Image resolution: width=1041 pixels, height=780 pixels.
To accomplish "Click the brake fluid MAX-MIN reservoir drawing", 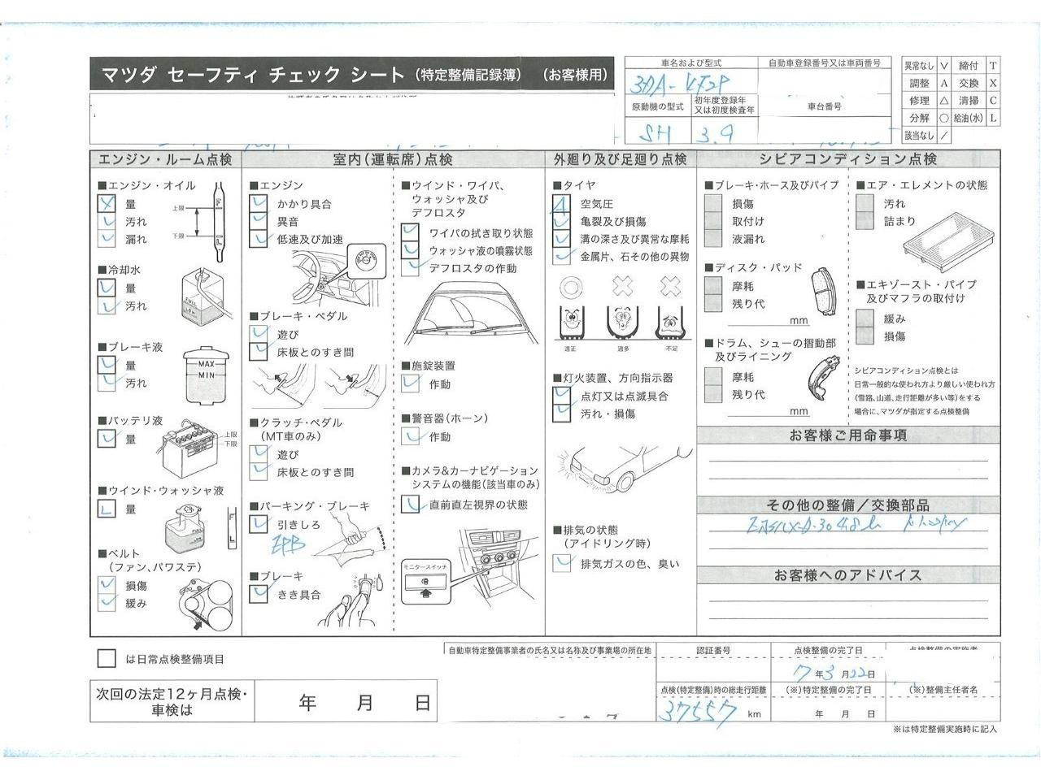I will tap(207, 376).
